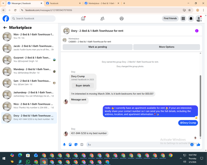Select the Dory townhouse conversation

29,118
